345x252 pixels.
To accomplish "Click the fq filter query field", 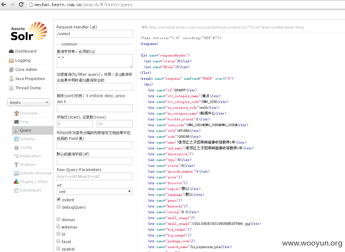I will [x=95, y=87].
